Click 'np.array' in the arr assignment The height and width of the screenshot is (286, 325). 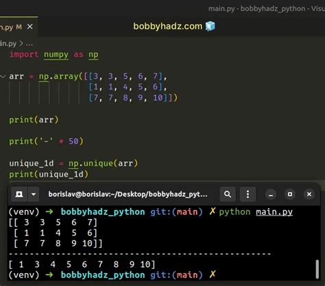pyautogui.click(x=58, y=77)
